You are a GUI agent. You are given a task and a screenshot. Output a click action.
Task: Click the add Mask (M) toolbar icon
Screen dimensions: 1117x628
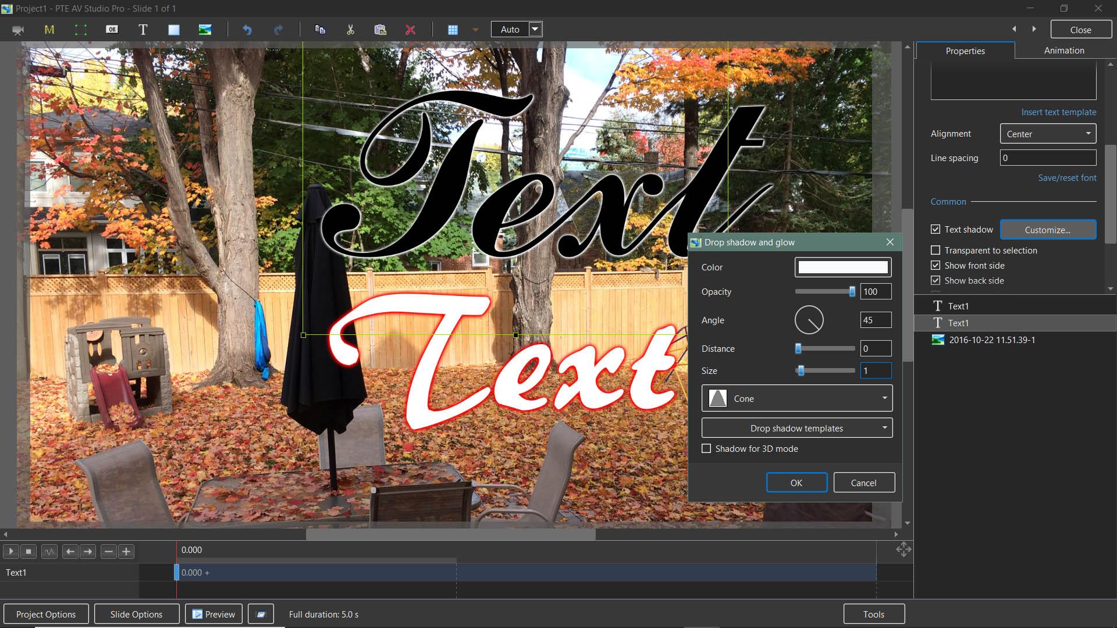click(49, 30)
